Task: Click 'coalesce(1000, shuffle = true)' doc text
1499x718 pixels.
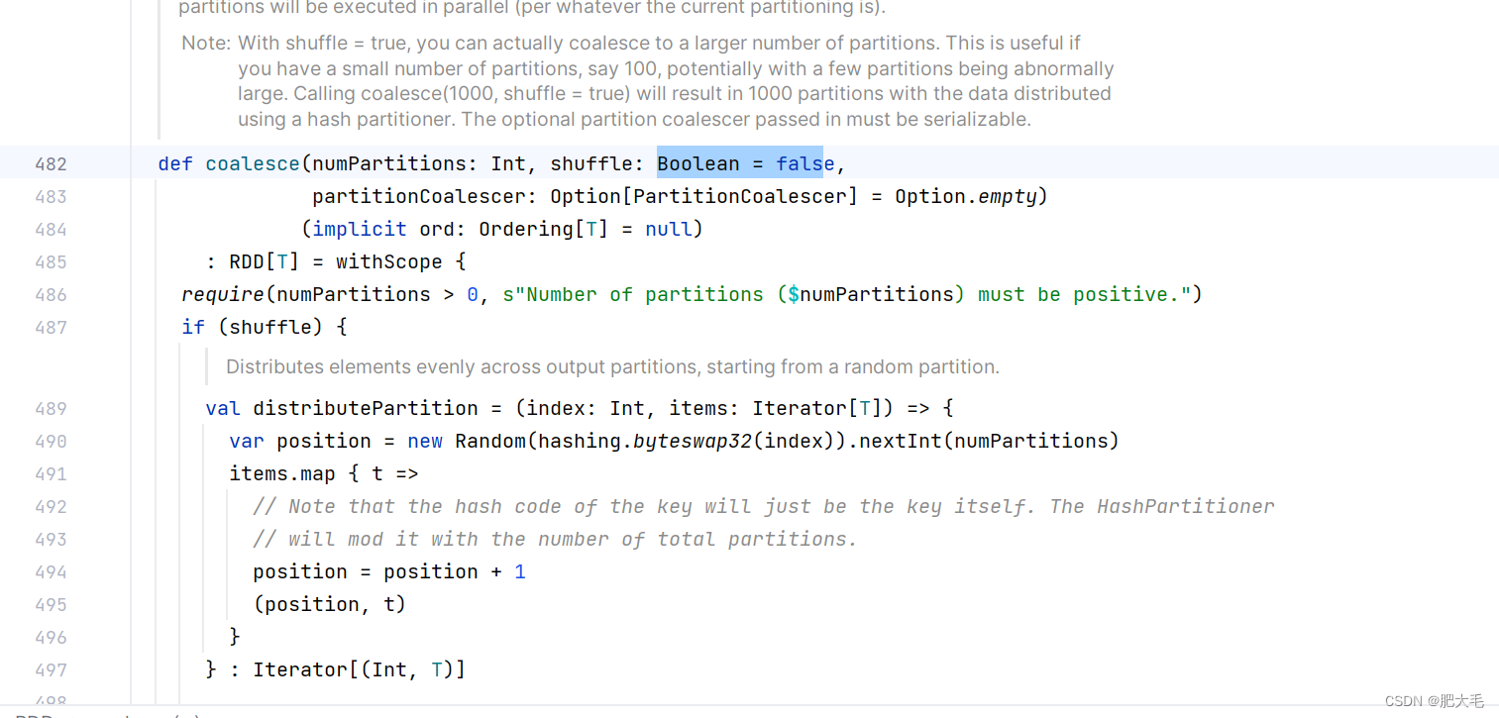Action: (x=494, y=94)
